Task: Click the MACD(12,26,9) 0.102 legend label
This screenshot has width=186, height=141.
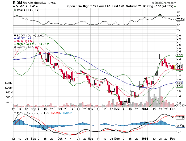Action: click(x=33, y=113)
